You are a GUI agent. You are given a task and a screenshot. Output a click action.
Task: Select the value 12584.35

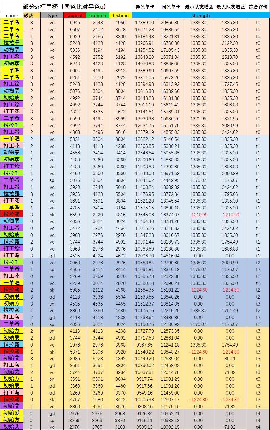(x=145, y=290)
